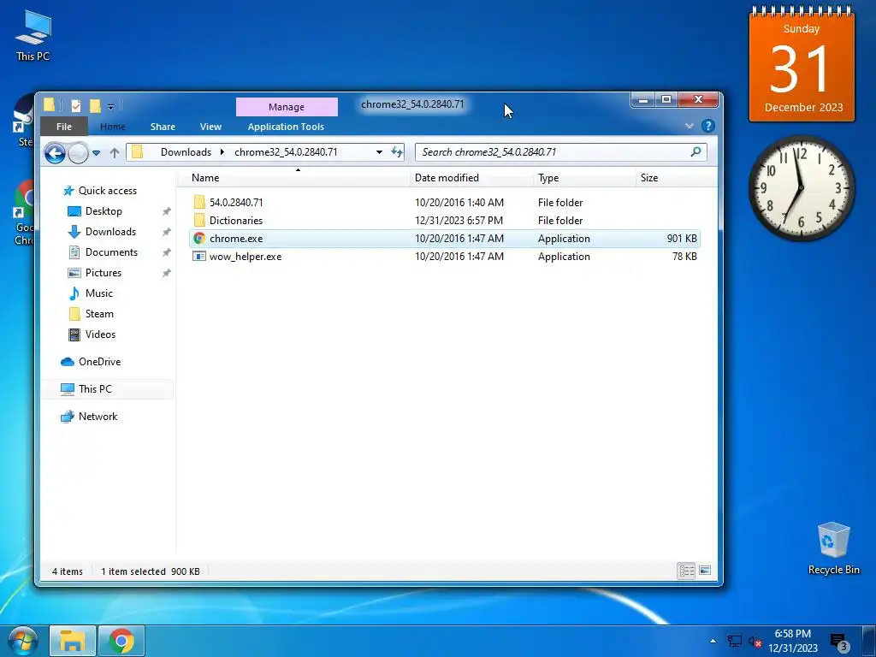Screen dimensions: 876x657
Task: Click New folder quick access icon
Action: coord(96,105)
